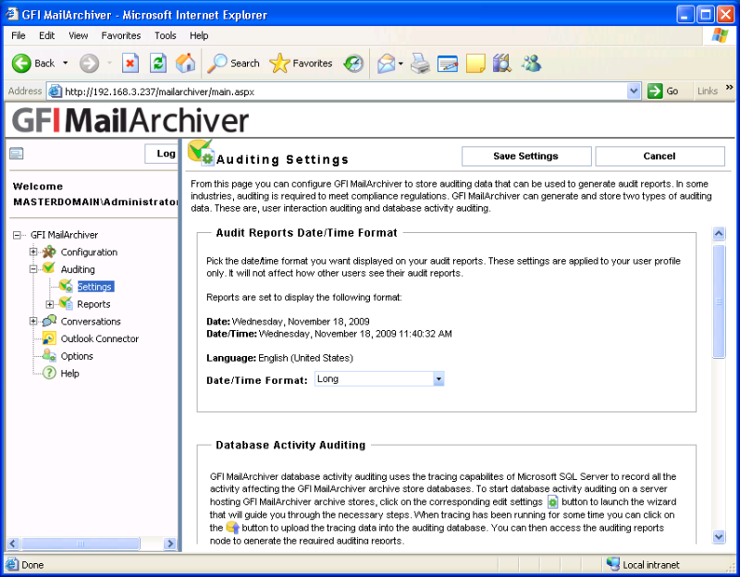Screen dimensions: 740x577
Task: Collapse the GFI MailArchiver root node
Action: pos(17,235)
